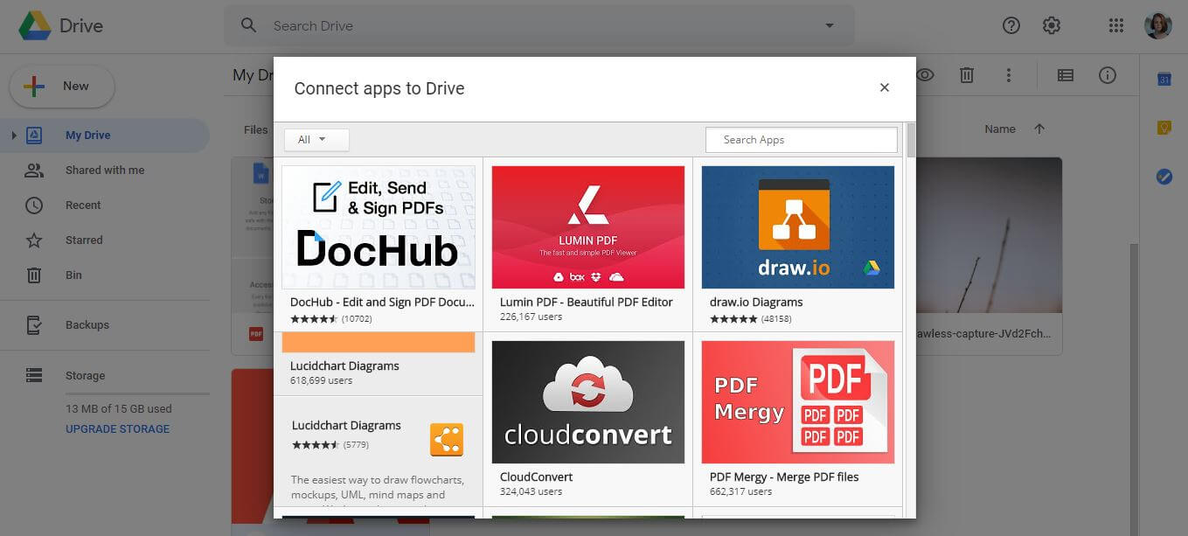Screen dimensions: 1188x536
Task: Click DocHub - Edit and Sign PDF title
Action: (382, 303)
